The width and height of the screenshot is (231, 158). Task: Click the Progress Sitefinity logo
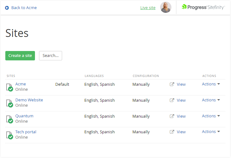click(203, 7)
